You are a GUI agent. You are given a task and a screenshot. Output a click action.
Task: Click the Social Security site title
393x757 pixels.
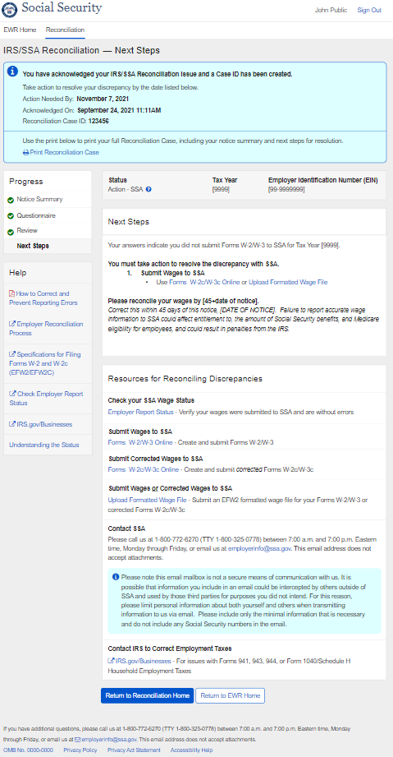(62, 8)
